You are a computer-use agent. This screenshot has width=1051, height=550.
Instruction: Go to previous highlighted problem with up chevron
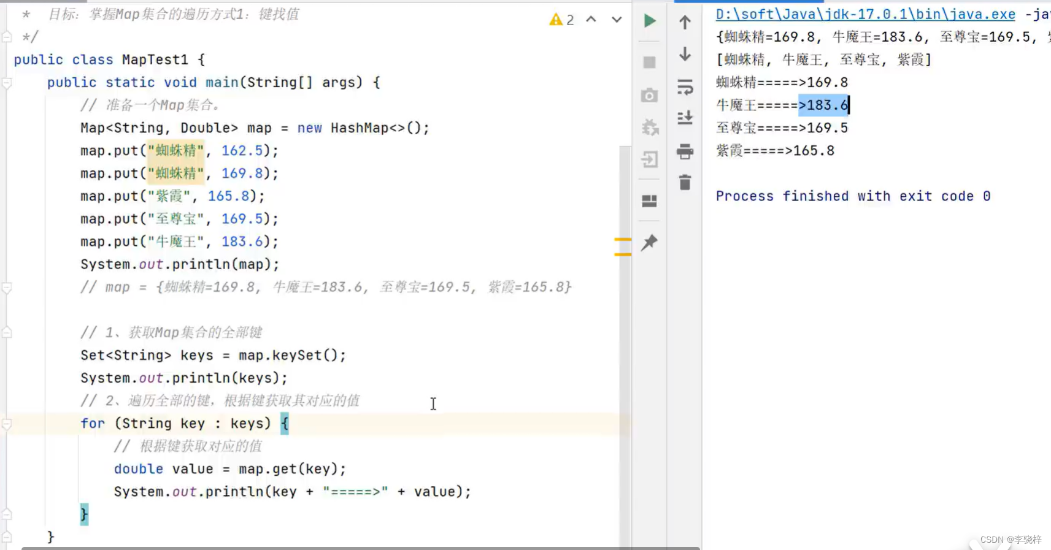pos(591,20)
